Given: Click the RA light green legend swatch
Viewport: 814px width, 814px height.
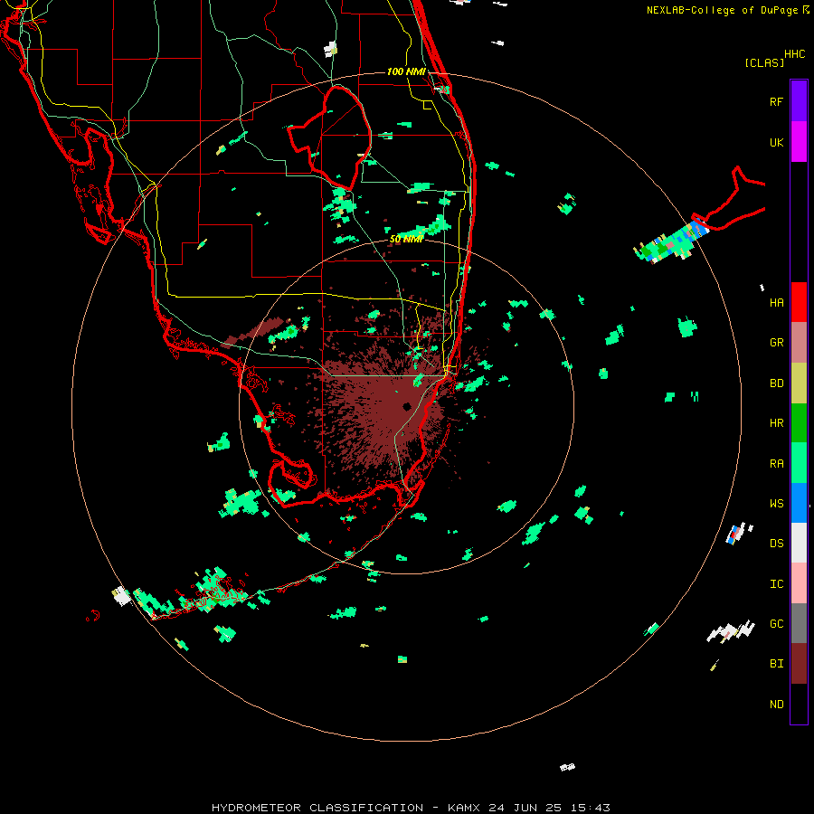Looking at the screenshot, I should [x=799, y=463].
